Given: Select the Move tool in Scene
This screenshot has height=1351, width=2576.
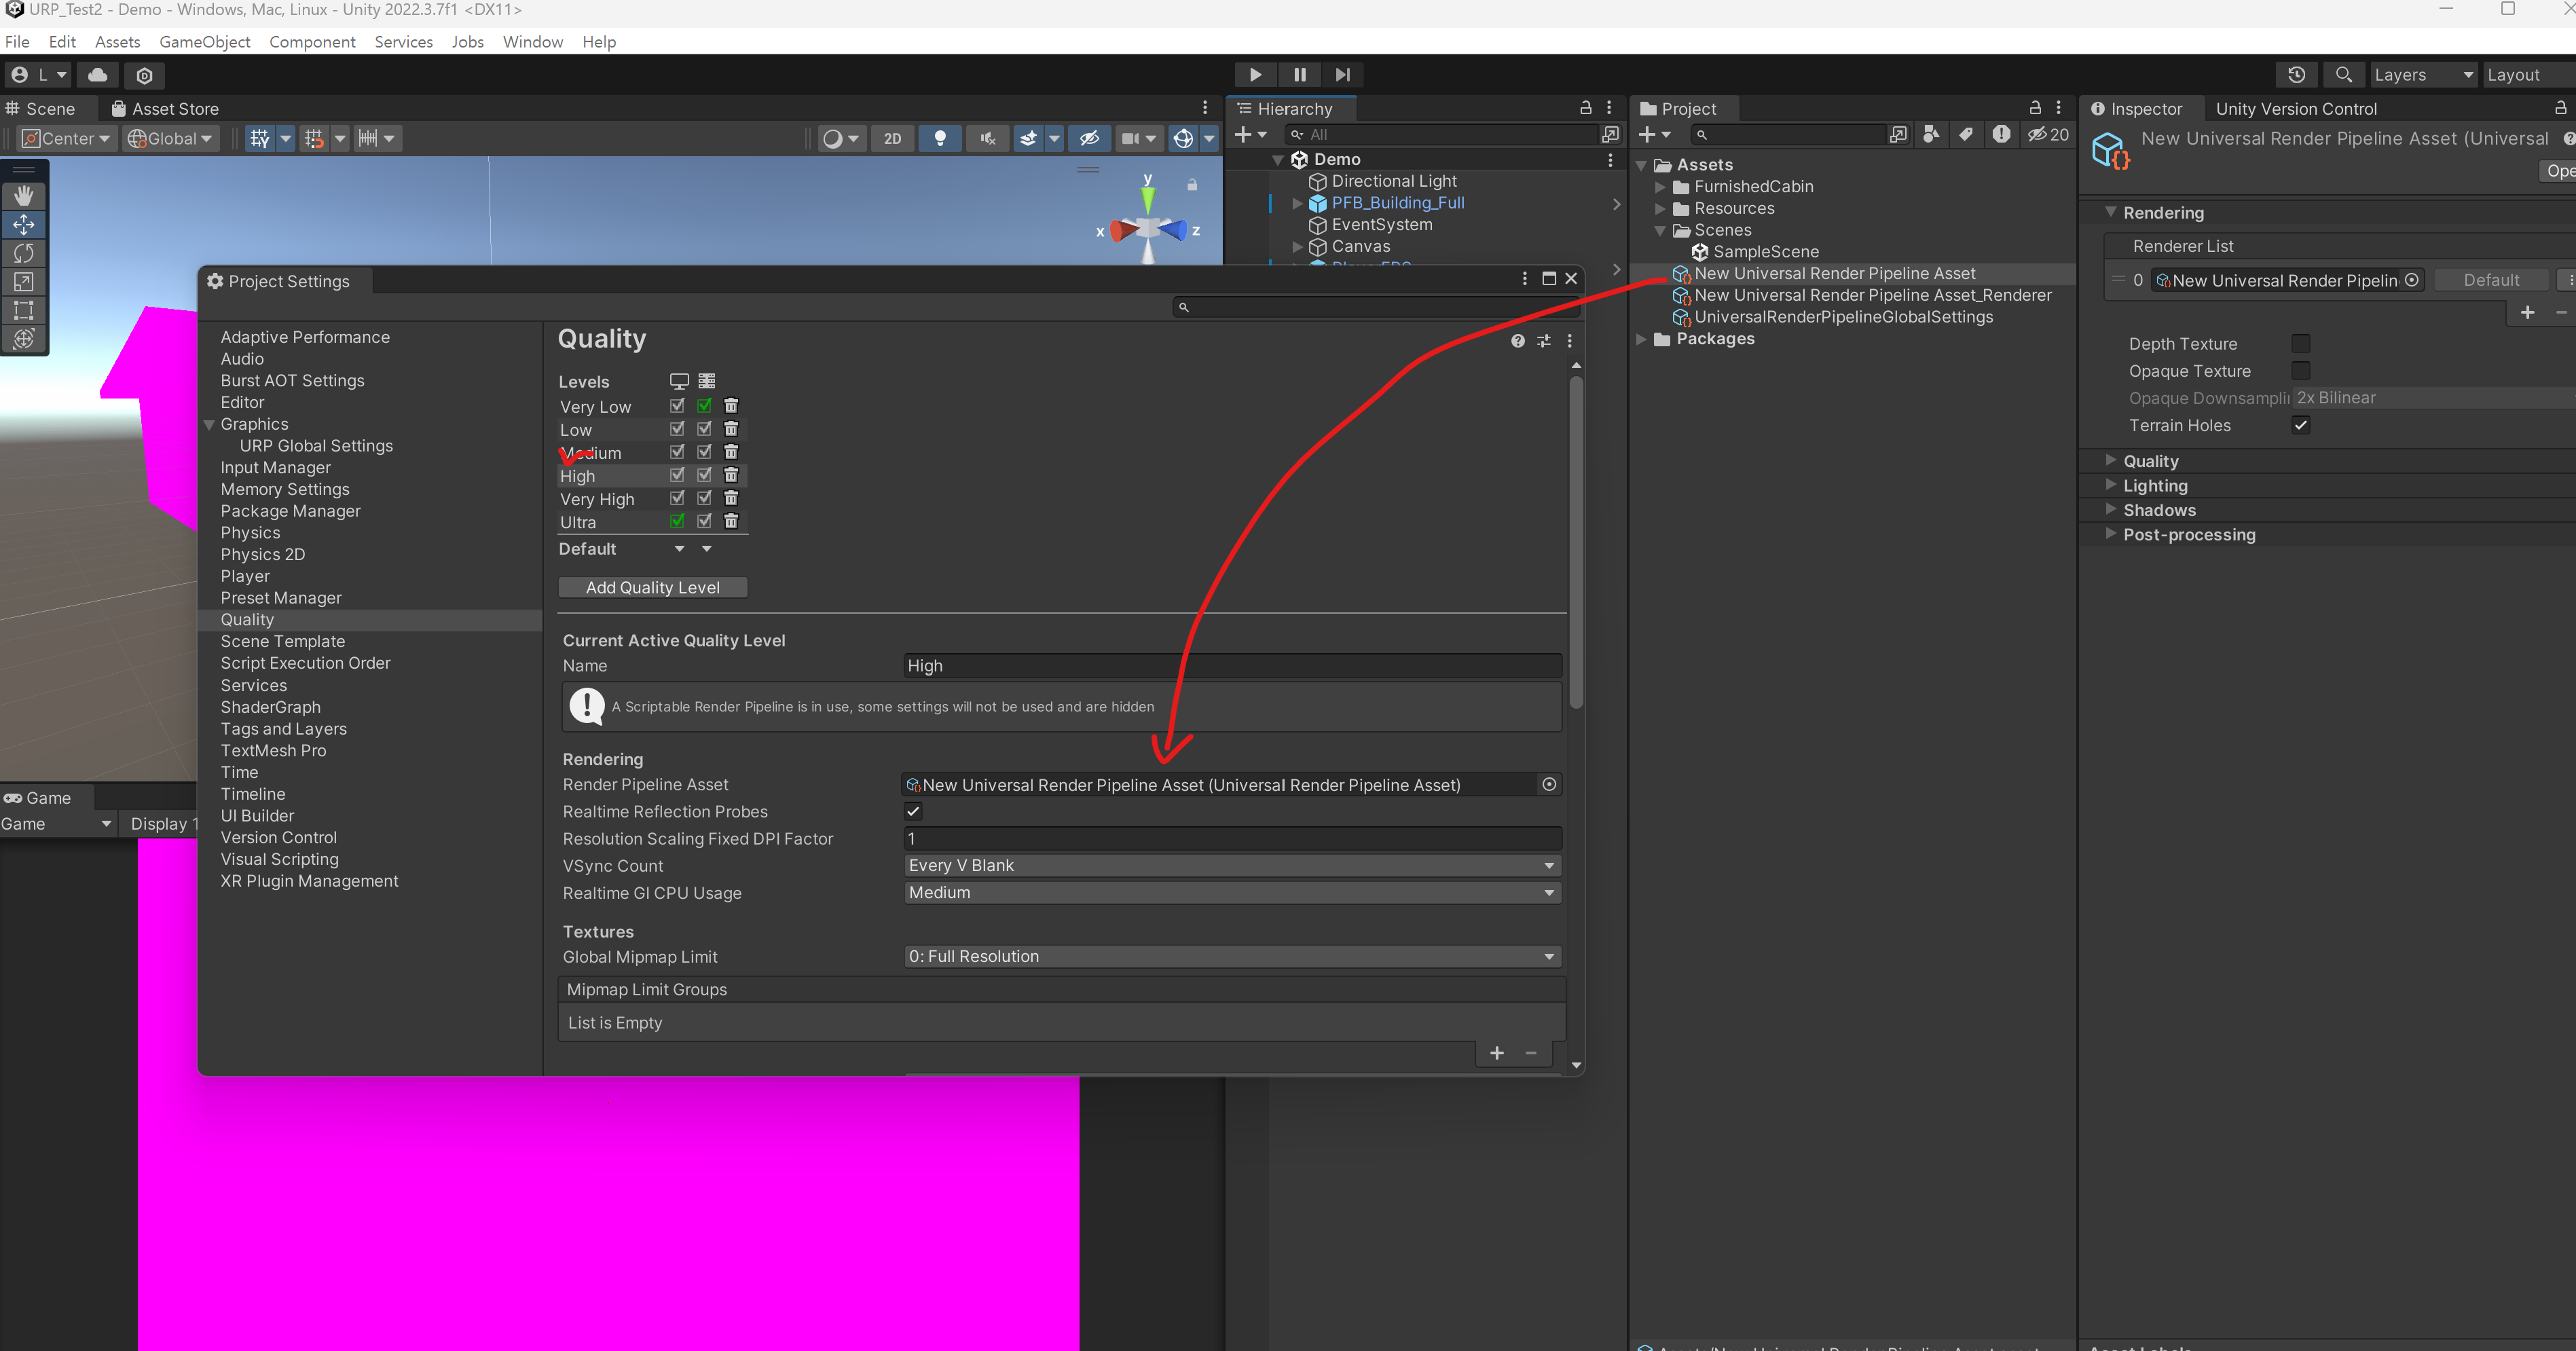Looking at the screenshot, I should point(23,224).
